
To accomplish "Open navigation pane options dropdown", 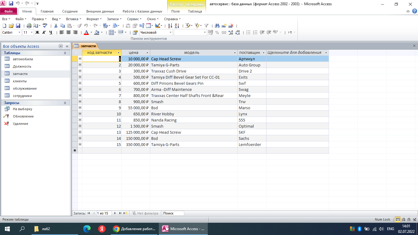I will 61,46.
